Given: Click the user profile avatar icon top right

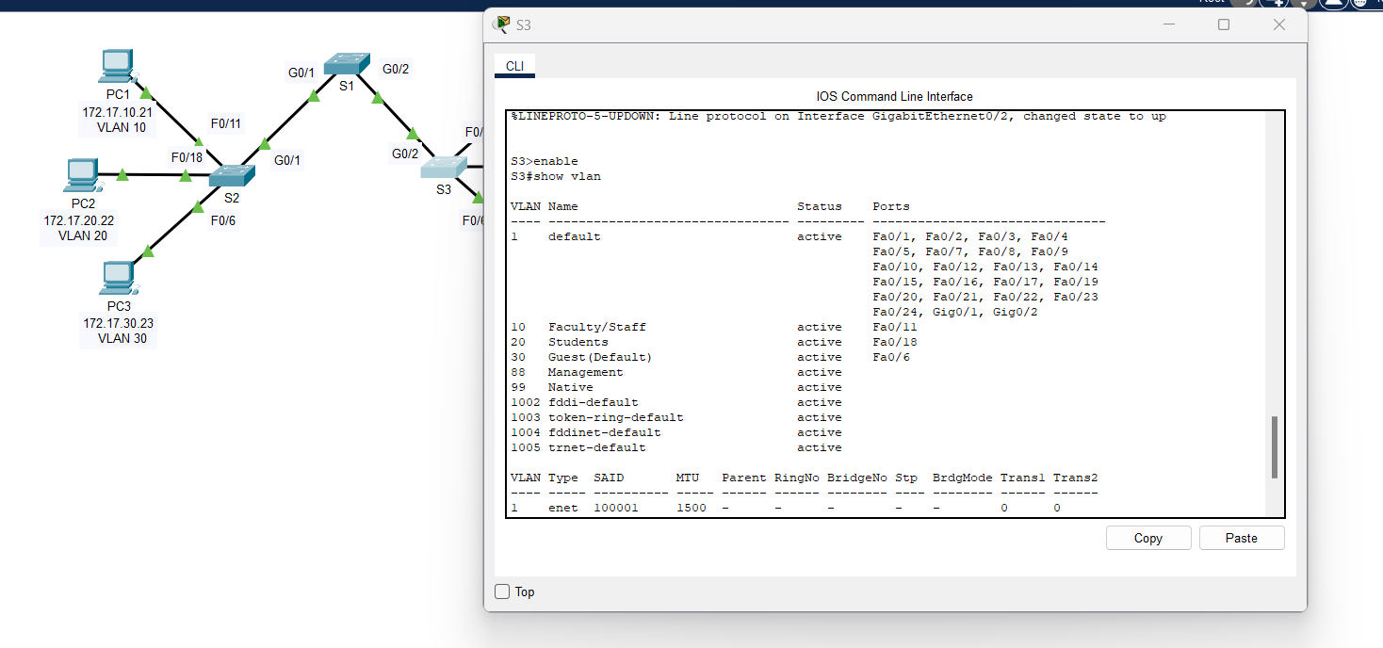Looking at the screenshot, I should click(1333, 4).
